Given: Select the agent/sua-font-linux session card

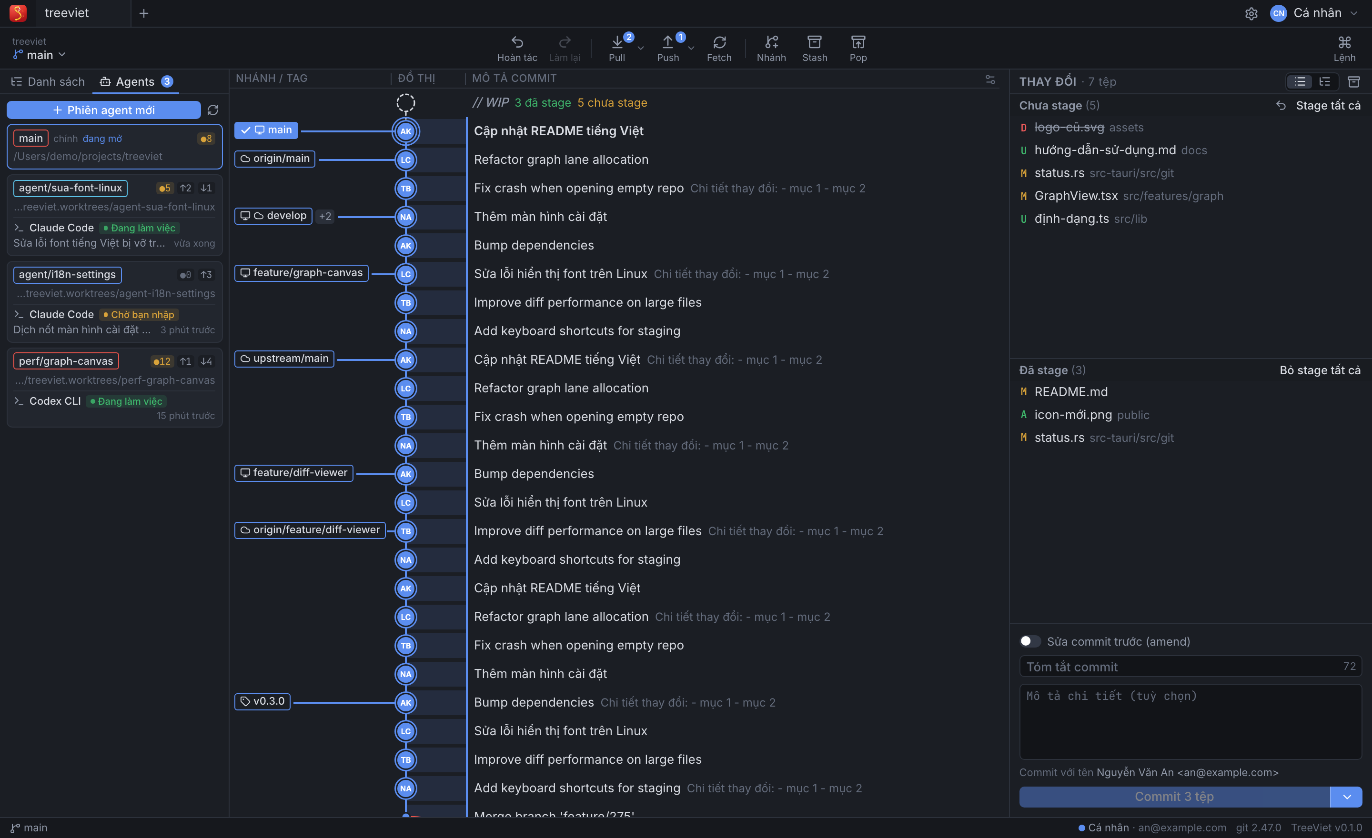Looking at the screenshot, I should point(115,215).
